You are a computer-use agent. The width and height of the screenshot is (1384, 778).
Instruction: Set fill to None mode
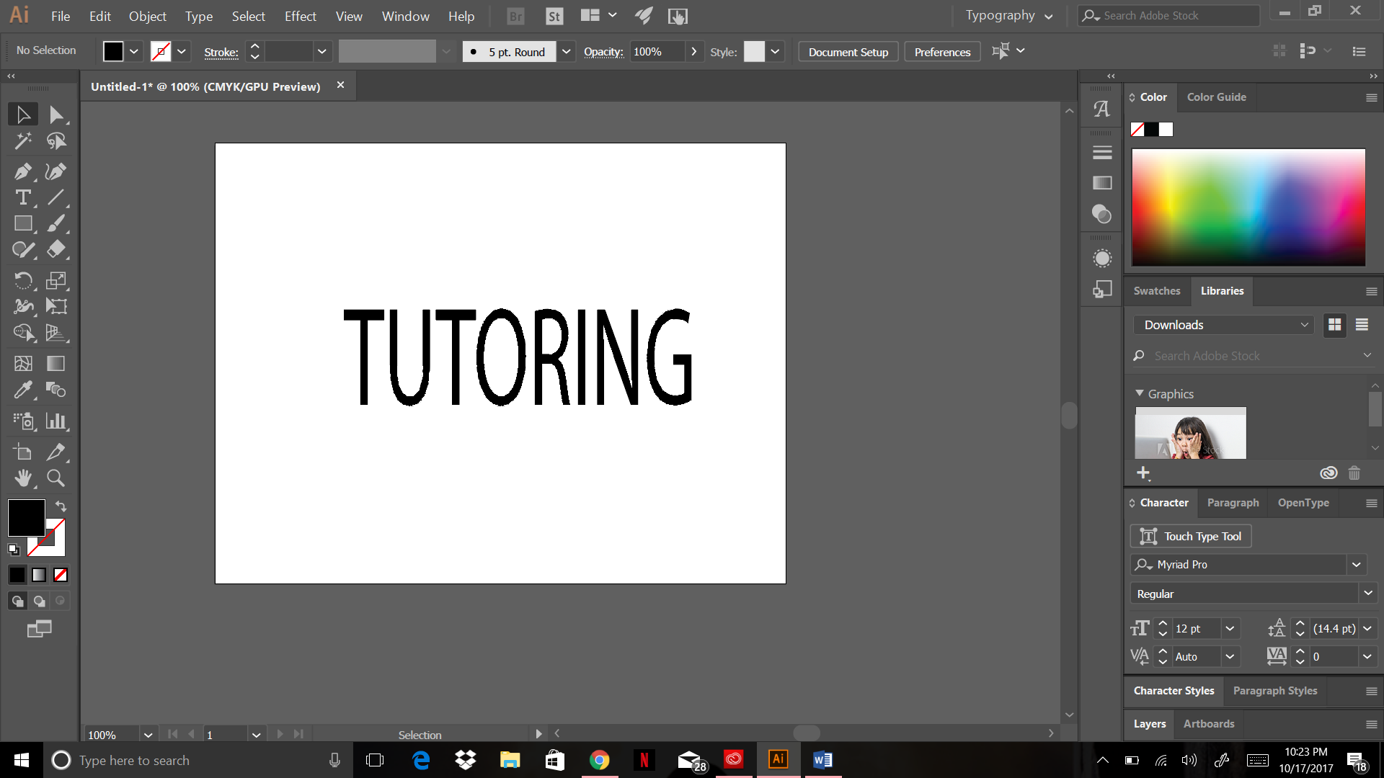[x=61, y=575]
